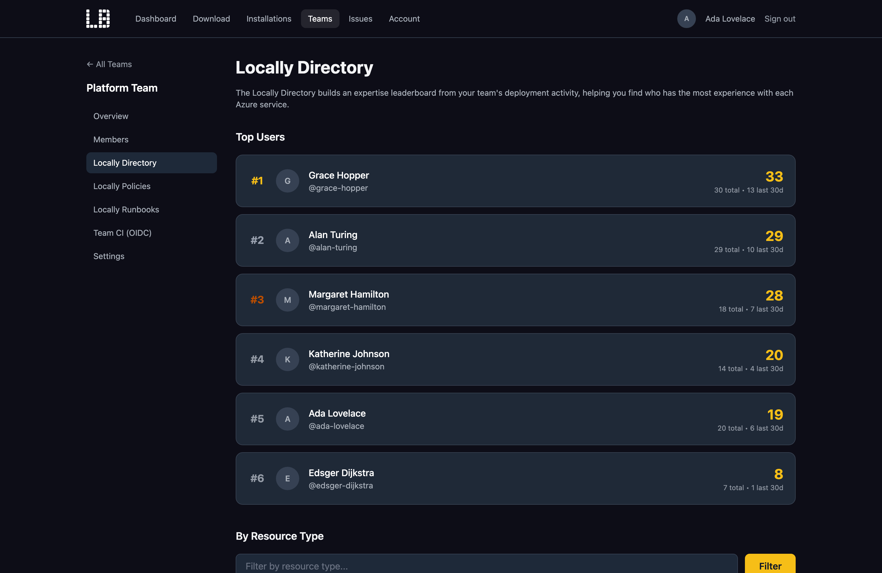Focus the Filter by resource type field
Viewport: 882px width, 573px height.
tap(487, 563)
